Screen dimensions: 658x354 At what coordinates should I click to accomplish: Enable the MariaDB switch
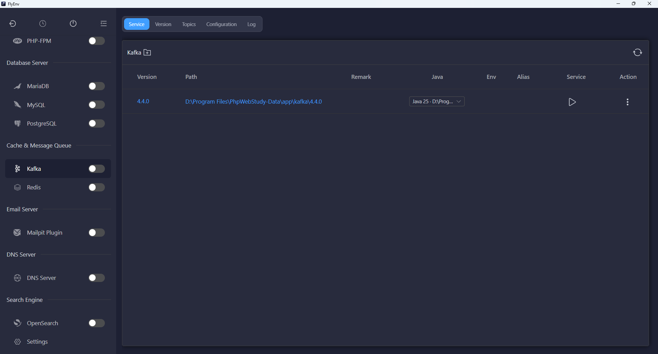click(97, 86)
